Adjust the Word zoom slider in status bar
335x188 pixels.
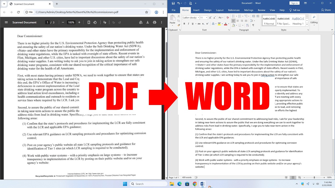(314, 178)
